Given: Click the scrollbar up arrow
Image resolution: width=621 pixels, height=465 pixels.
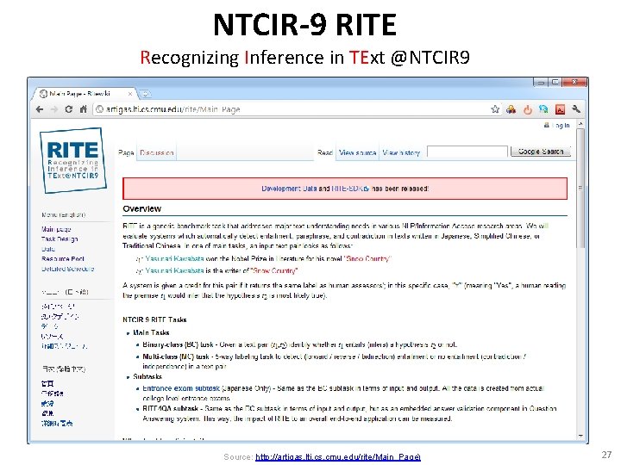Looking at the screenshot, I should click(x=581, y=124).
